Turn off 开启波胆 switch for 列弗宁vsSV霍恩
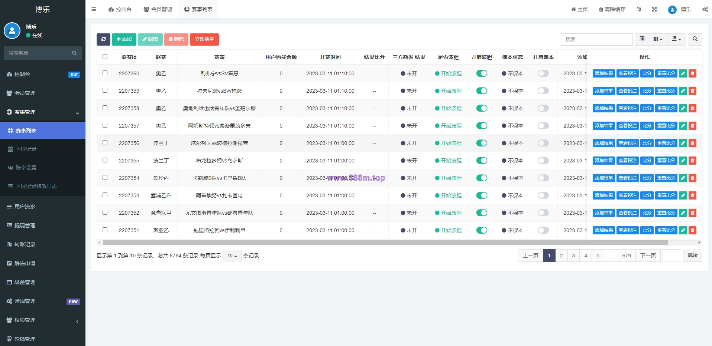Viewport: 712px width, 346px height. pyautogui.click(x=482, y=73)
